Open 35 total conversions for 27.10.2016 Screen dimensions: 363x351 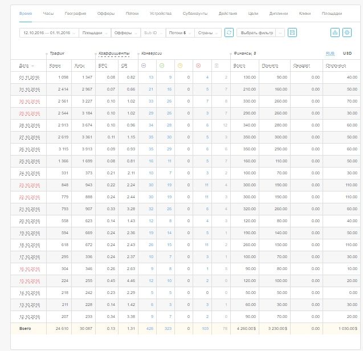tap(151, 137)
